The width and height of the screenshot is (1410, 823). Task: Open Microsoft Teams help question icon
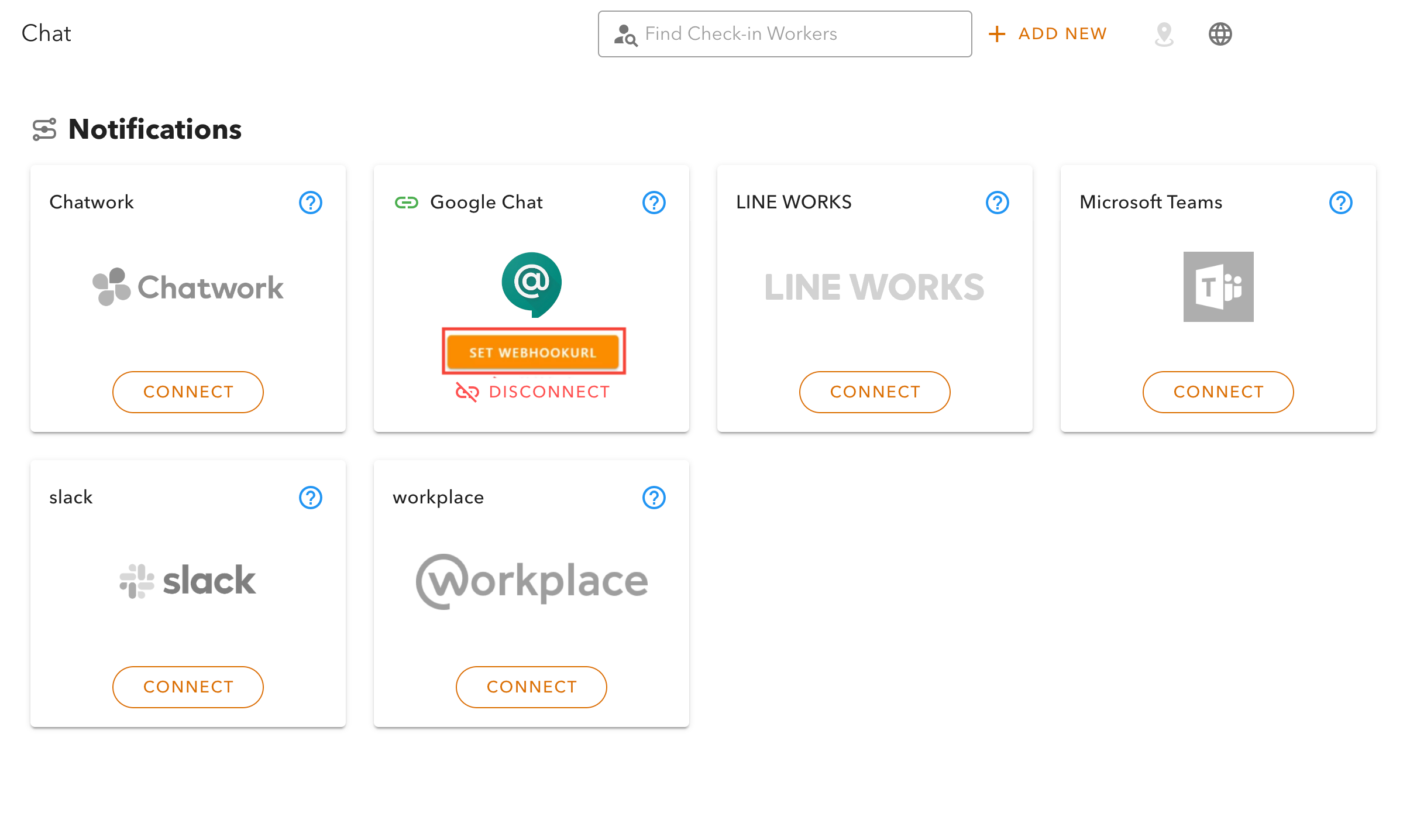[x=1341, y=203]
